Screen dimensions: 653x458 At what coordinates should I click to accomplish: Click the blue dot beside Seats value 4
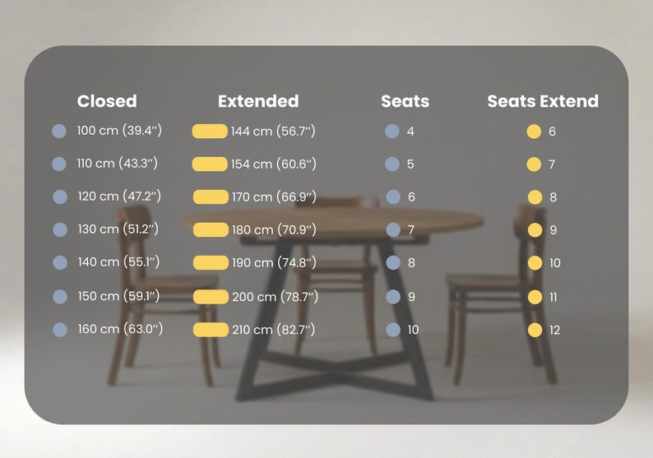[392, 132]
